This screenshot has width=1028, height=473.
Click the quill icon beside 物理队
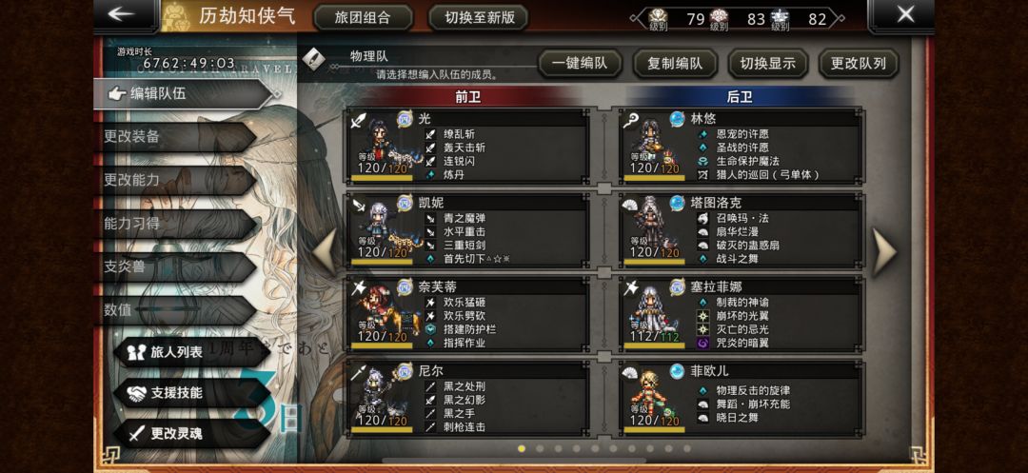(313, 60)
